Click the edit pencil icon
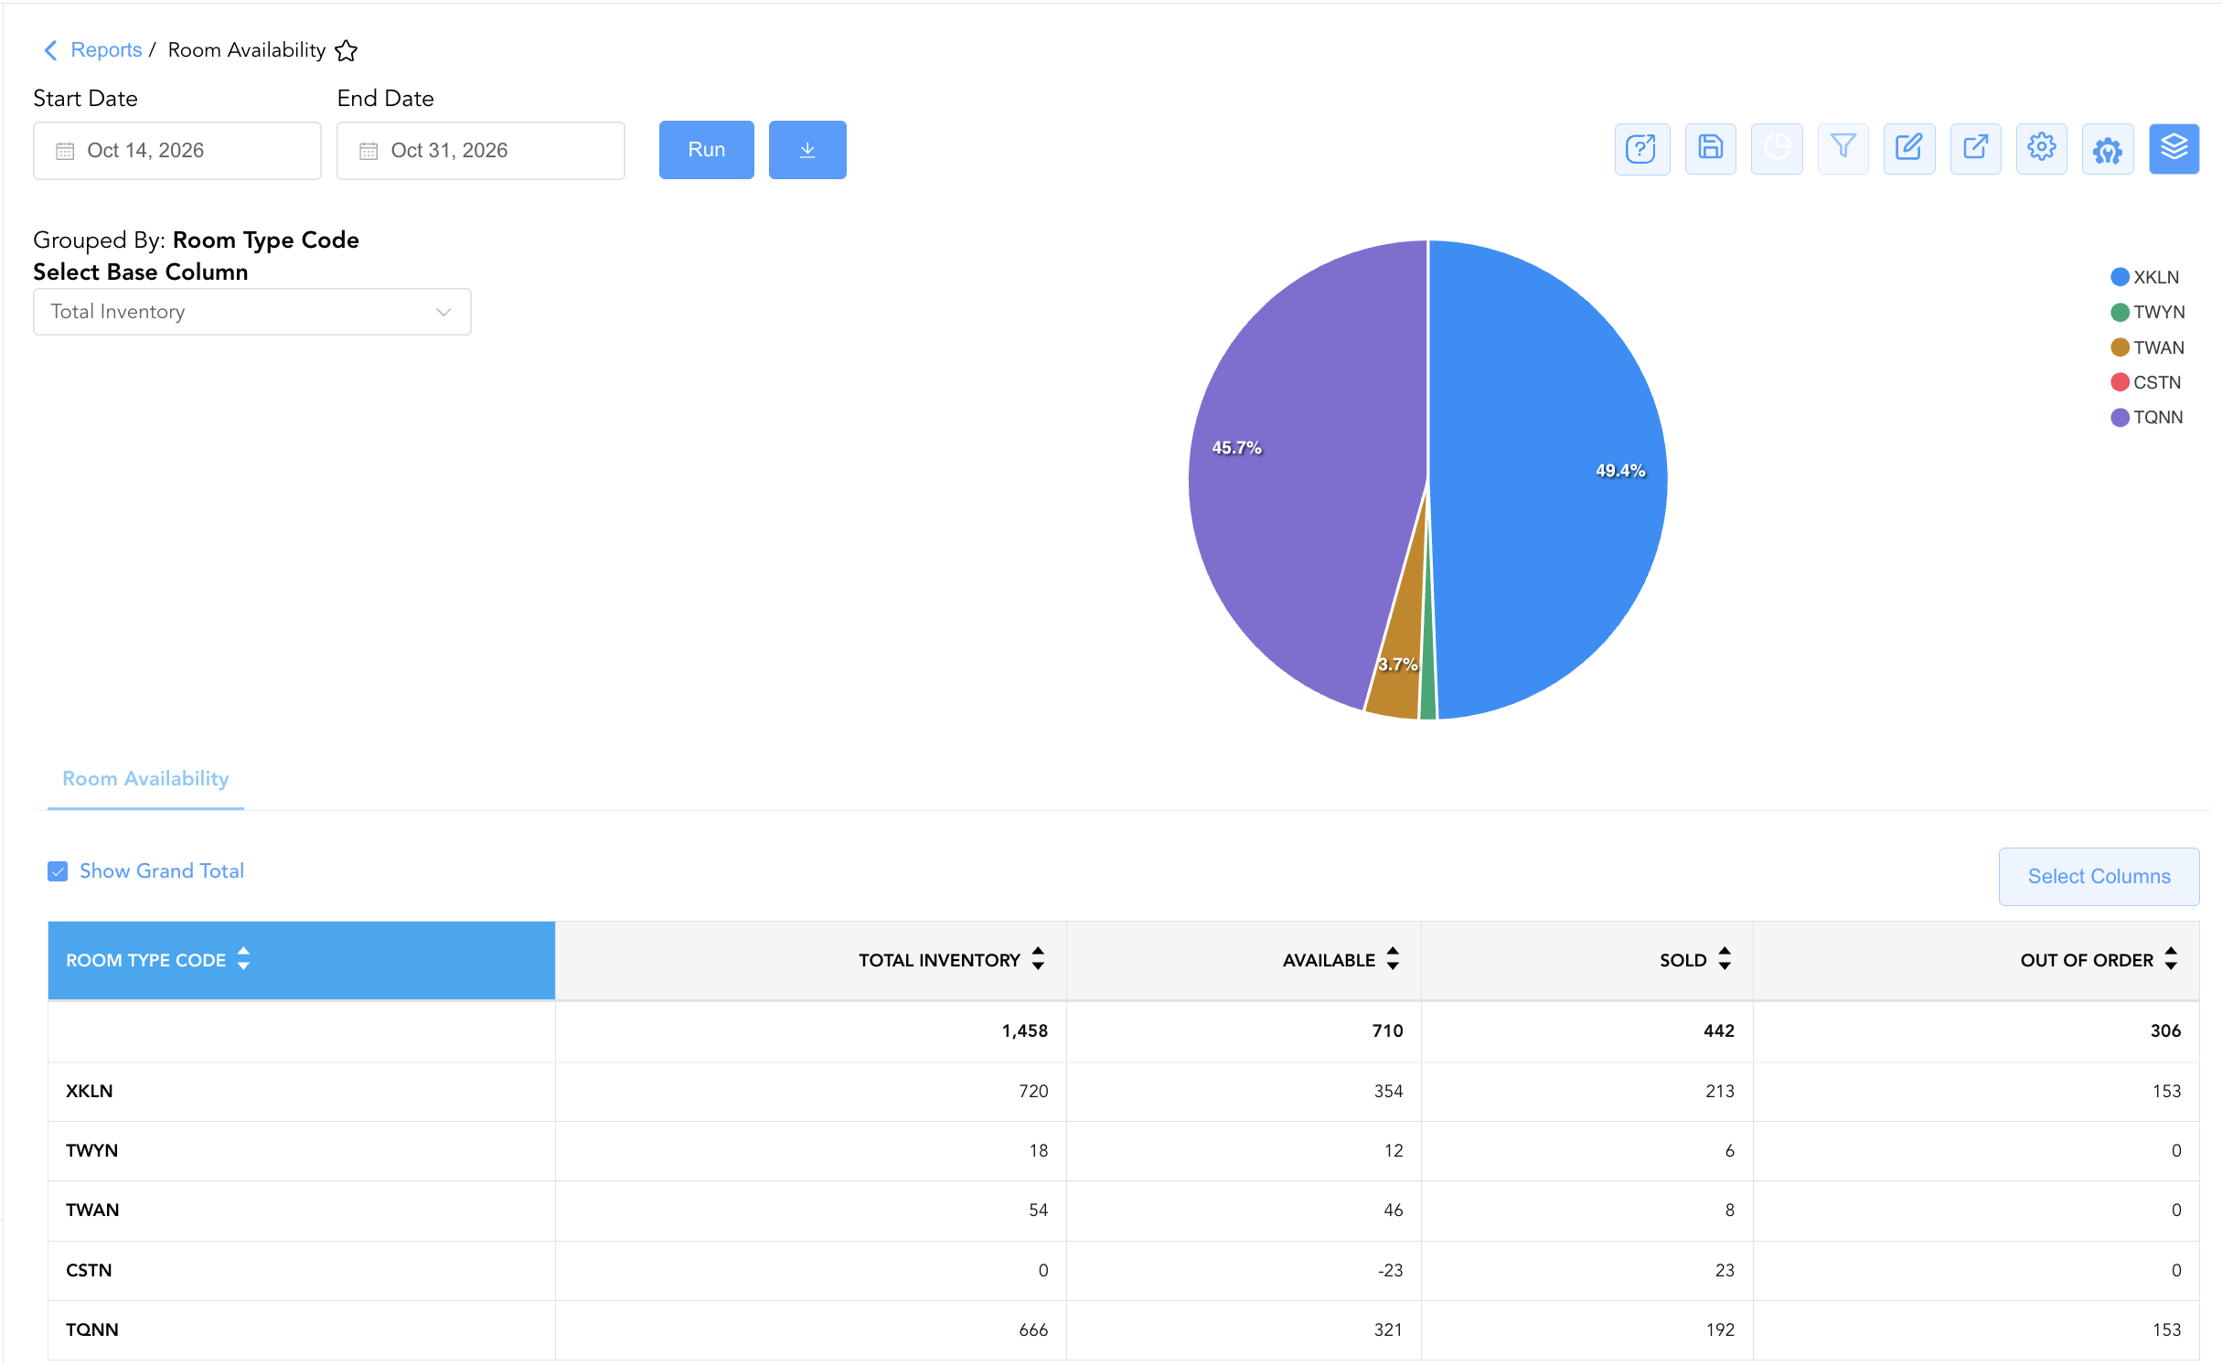Screen dimensions: 2222x1366 tap(1909, 149)
